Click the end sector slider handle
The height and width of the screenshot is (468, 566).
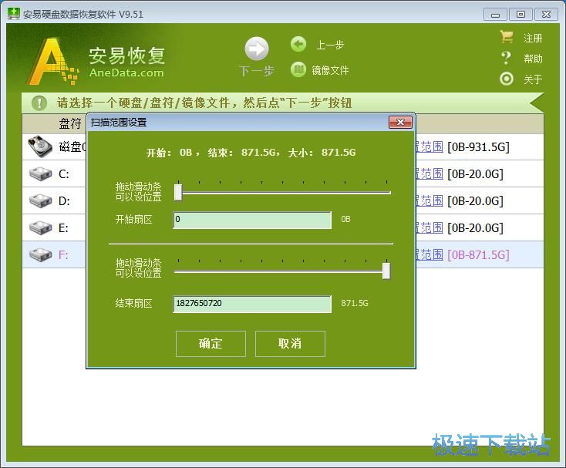point(386,271)
